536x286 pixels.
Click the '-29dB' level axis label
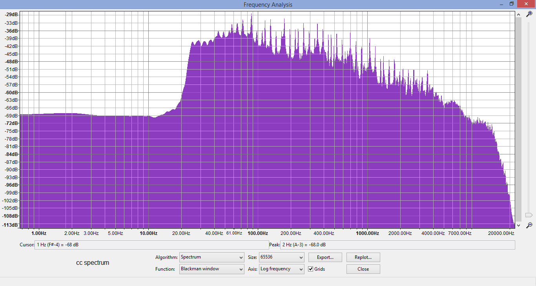coord(11,15)
